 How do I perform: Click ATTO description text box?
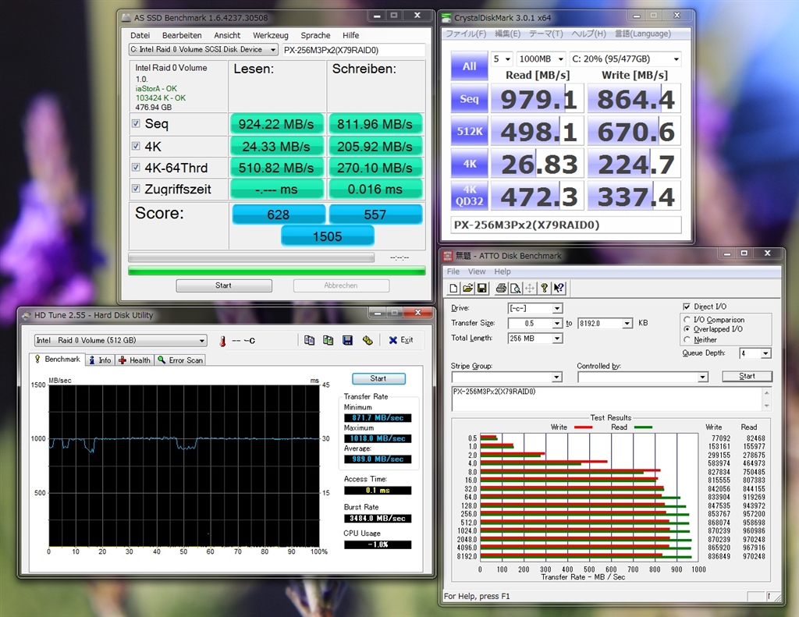point(607,399)
